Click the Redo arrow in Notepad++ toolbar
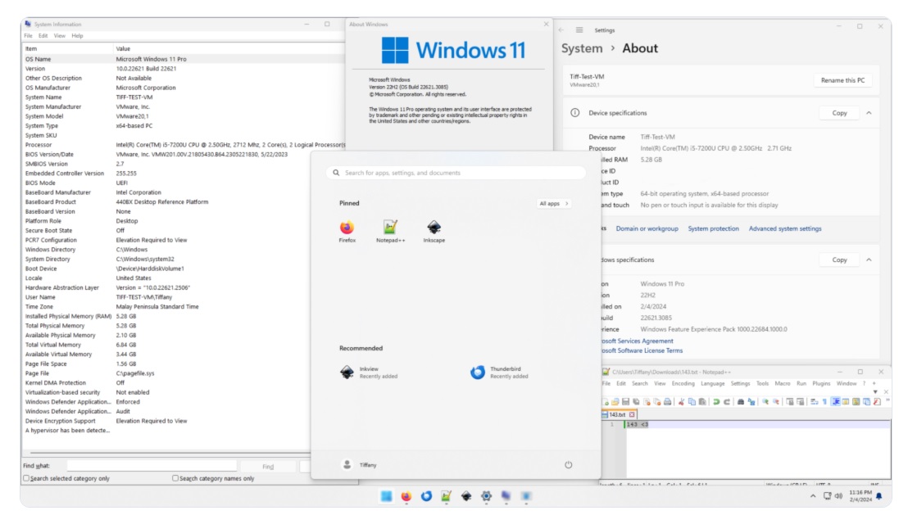This screenshot has width=899, height=515. (726, 402)
